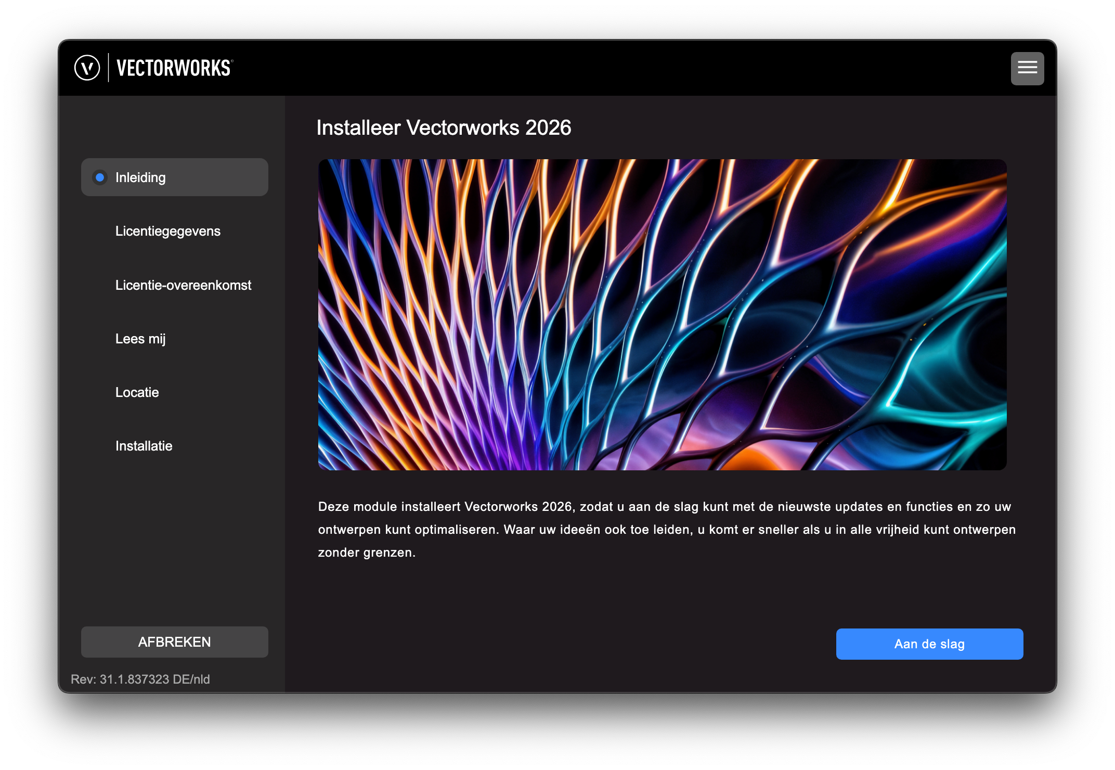Click the blue Aan de slag button

pos(929,644)
